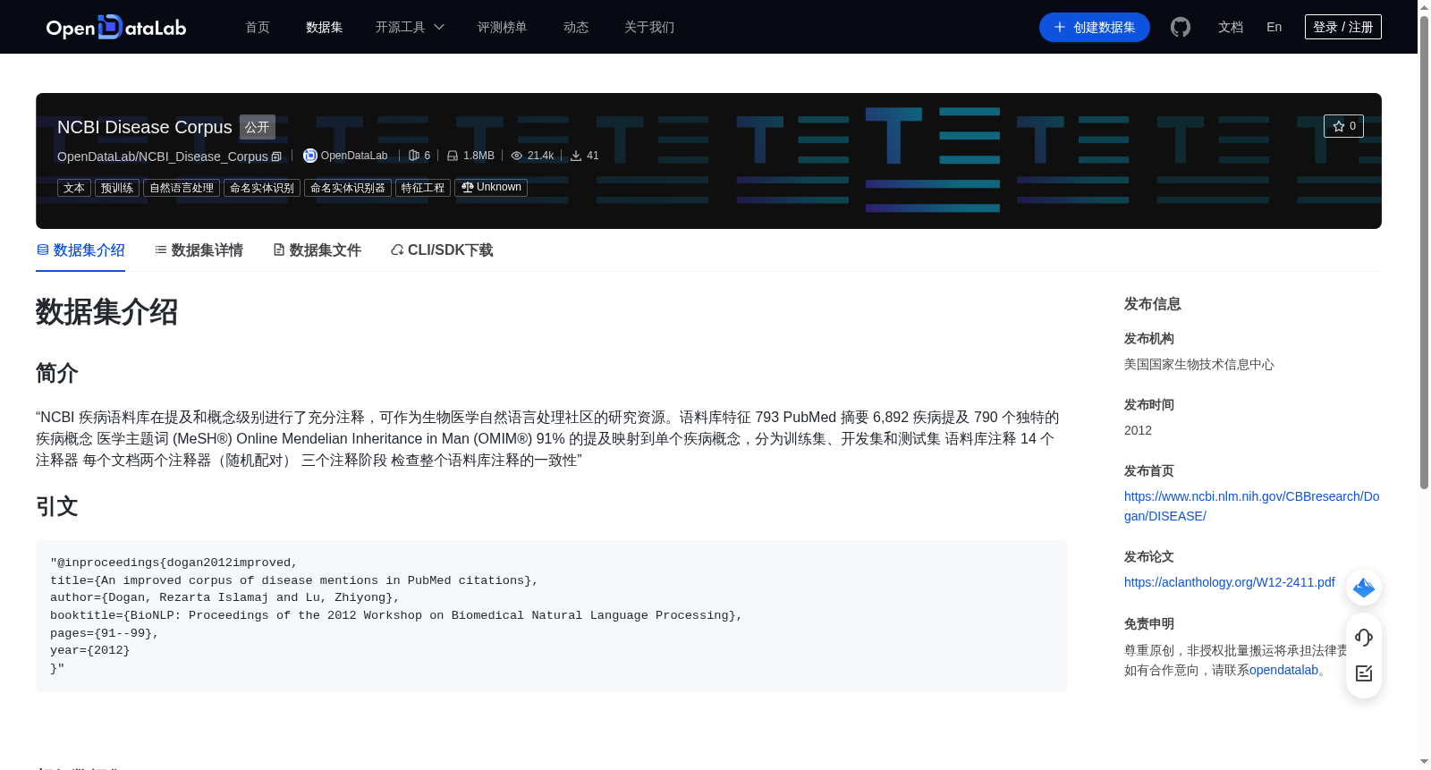Image resolution: width=1431 pixels, height=770 pixels.
Task: Click the 文本 tag
Action: 74,188
